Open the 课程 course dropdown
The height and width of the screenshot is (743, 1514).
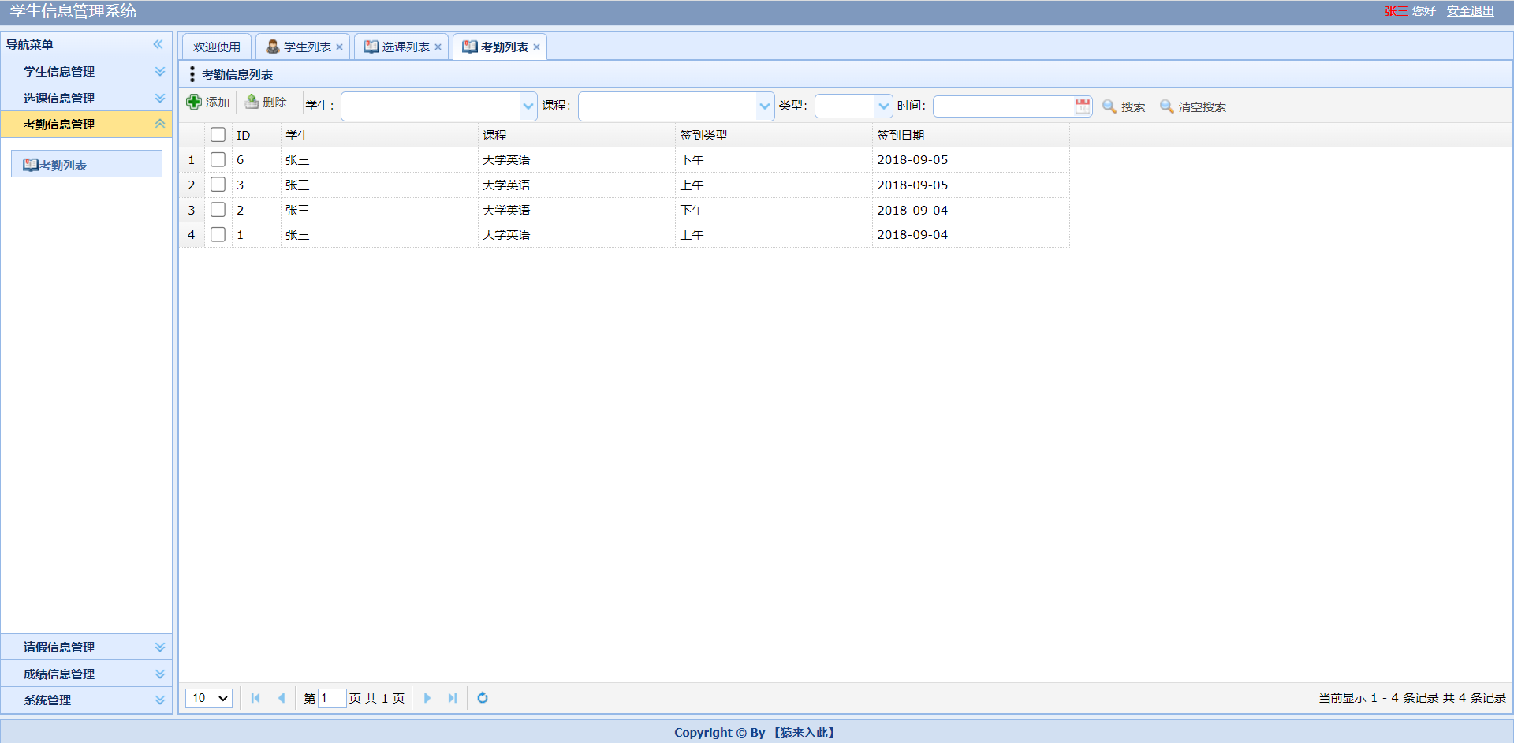click(x=765, y=106)
